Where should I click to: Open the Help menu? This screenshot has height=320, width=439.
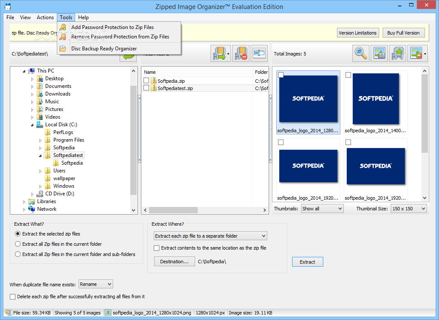(83, 17)
